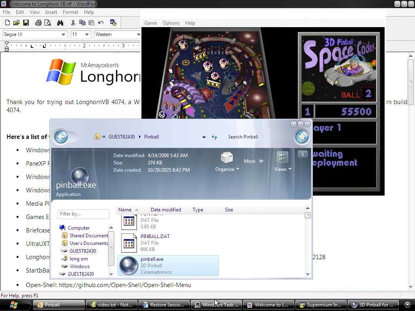Image resolution: width=415 pixels, height=311 pixels.
Task: Click the New document icon in WordPad
Action: pyautogui.click(x=7, y=23)
